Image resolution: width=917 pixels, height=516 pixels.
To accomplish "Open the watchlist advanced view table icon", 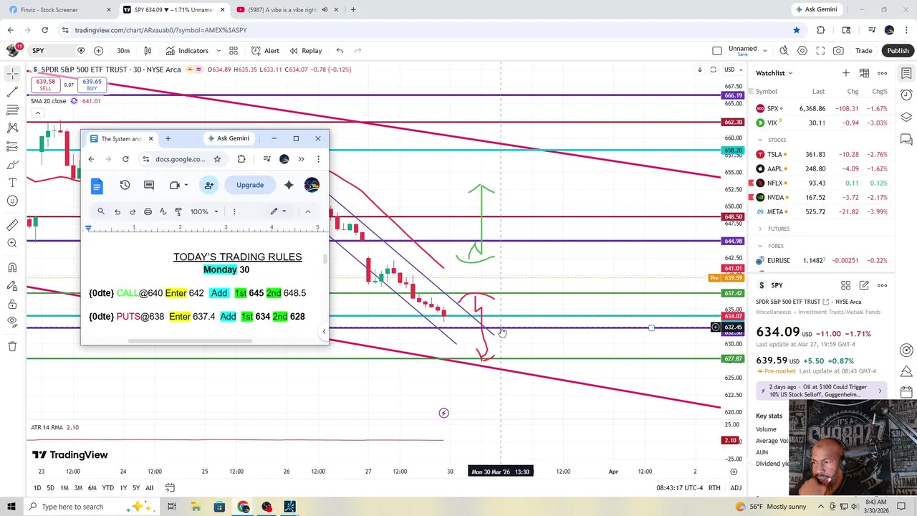I will (x=864, y=73).
